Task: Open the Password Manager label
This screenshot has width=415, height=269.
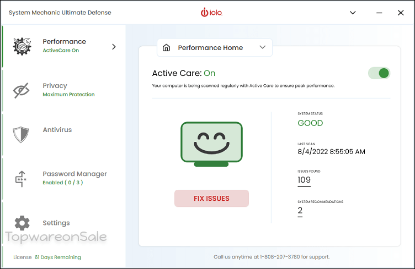Action: pos(75,174)
